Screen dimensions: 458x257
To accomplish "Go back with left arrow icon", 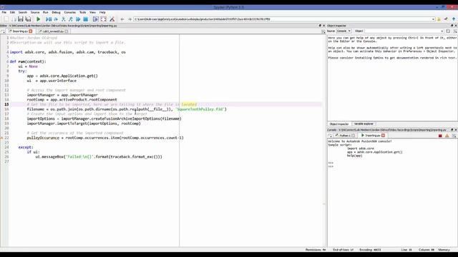I will point(122,19).
